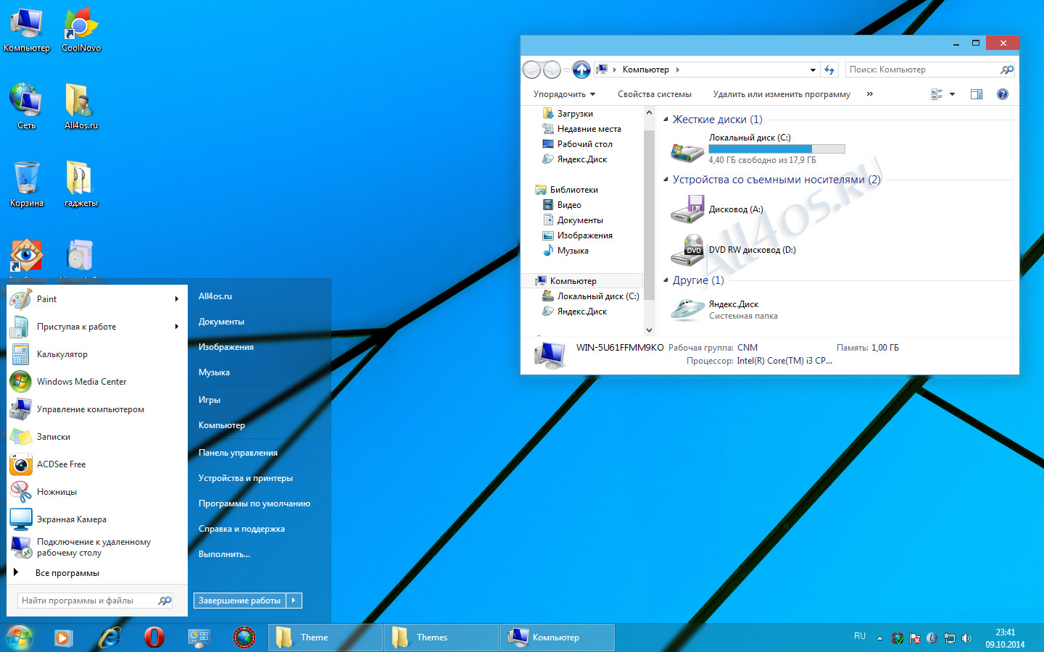
Task: Select Библиотеки in navigation pane
Action: pyautogui.click(x=573, y=190)
